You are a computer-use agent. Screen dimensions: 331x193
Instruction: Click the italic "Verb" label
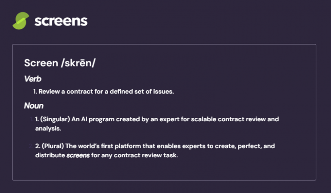tap(33, 79)
